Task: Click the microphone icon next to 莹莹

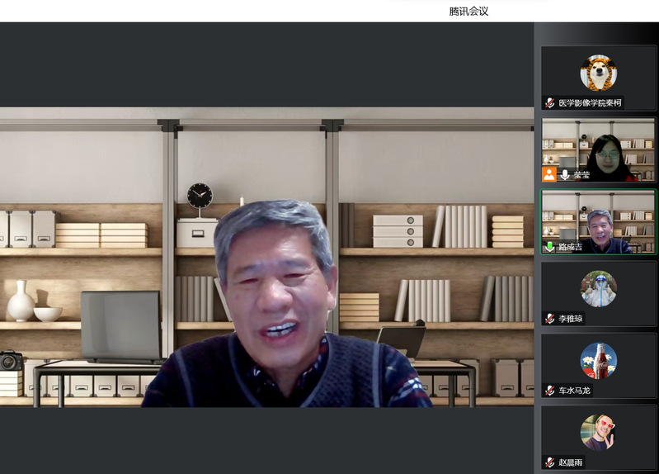Action: [565, 175]
